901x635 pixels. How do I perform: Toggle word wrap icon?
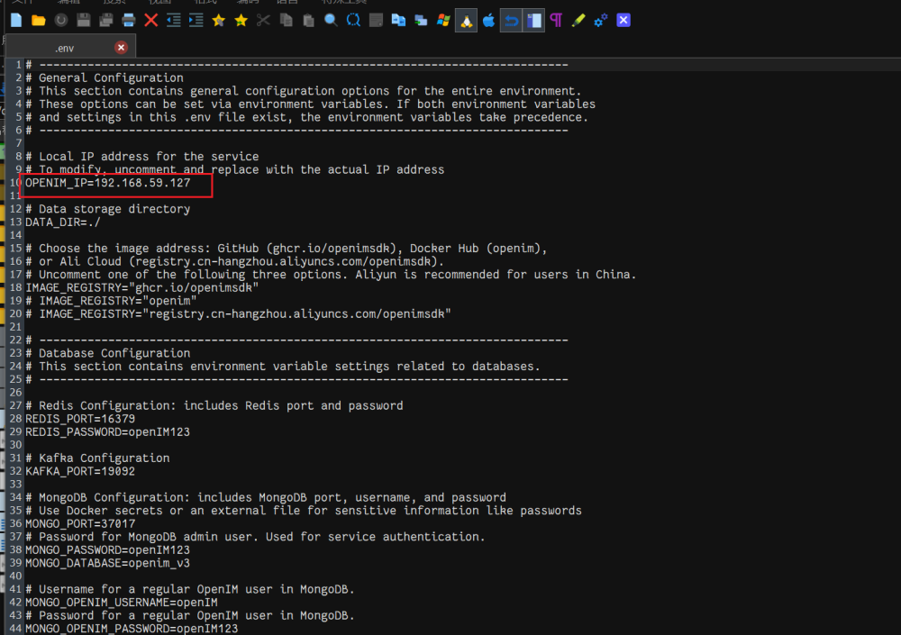511,20
